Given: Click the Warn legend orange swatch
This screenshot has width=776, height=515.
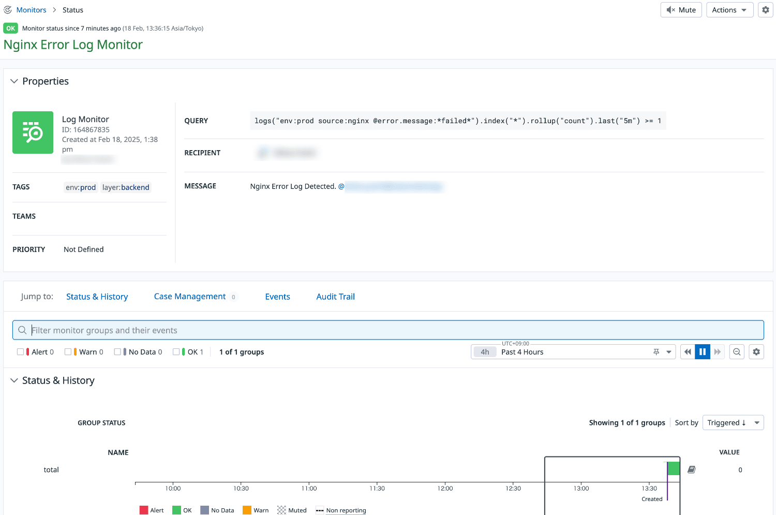Looking at the screenshot, I should (x=247, y=510).
